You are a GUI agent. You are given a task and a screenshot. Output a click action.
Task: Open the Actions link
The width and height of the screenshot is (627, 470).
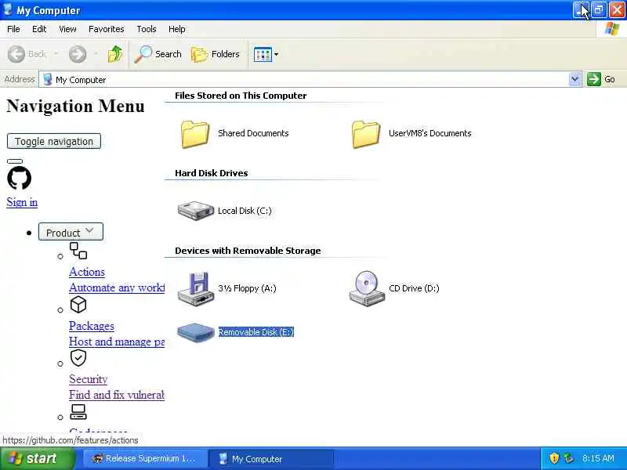(87, 272)
